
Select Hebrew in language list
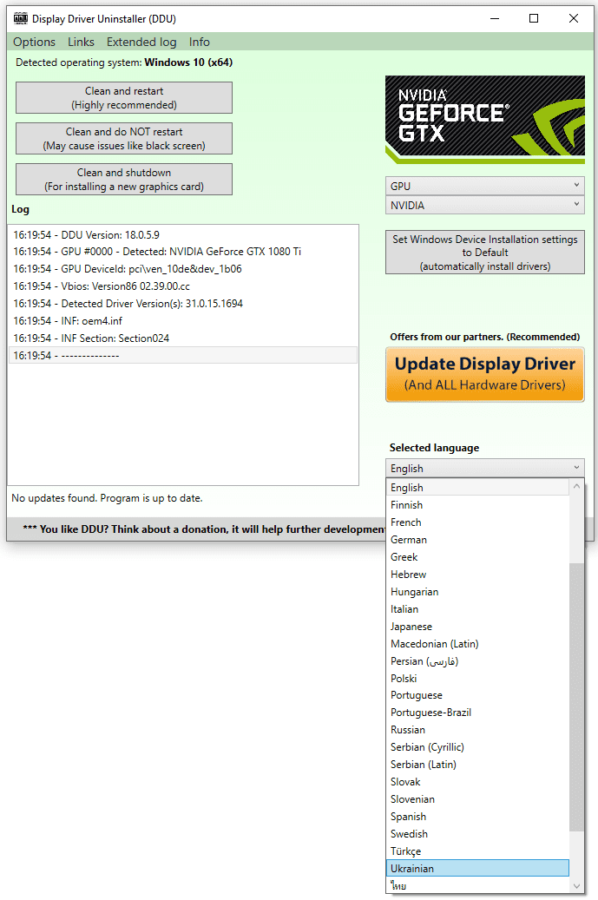coord(477,574)
